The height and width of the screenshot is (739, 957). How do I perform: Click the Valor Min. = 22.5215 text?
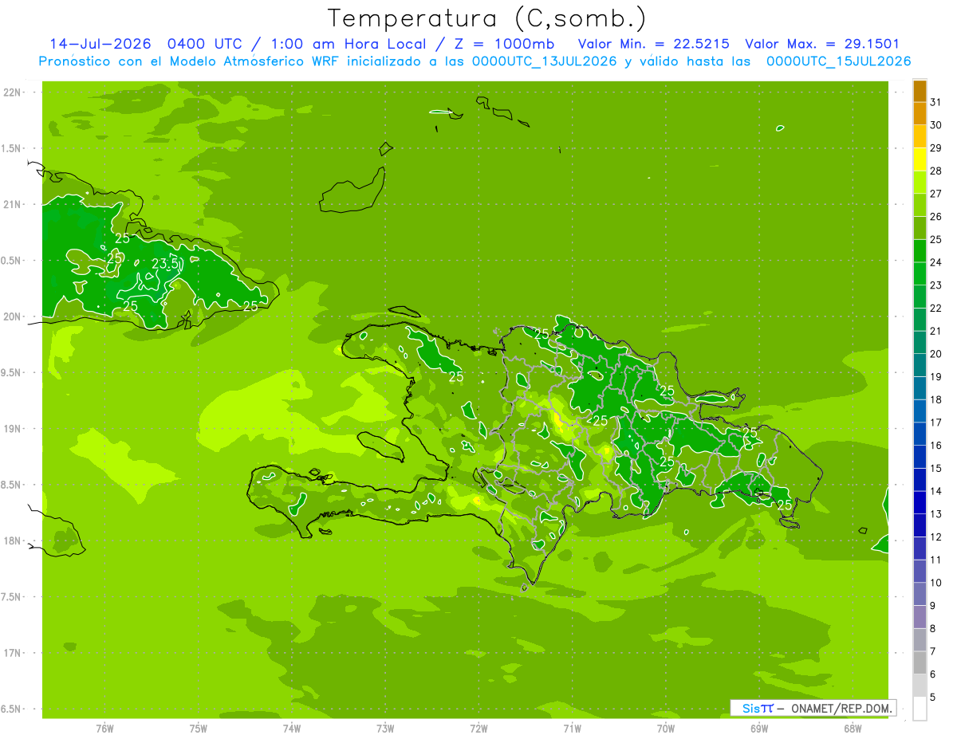click(654, 44)
